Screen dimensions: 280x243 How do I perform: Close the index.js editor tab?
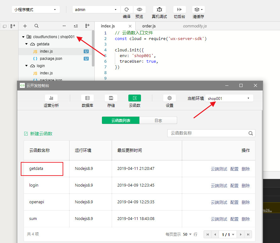point(130,26)
